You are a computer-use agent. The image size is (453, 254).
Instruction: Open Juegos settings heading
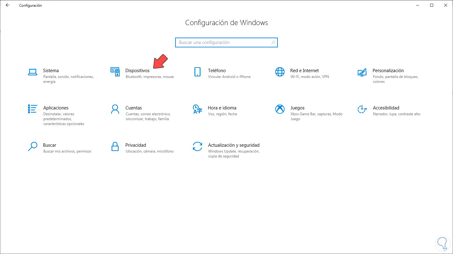298,108
